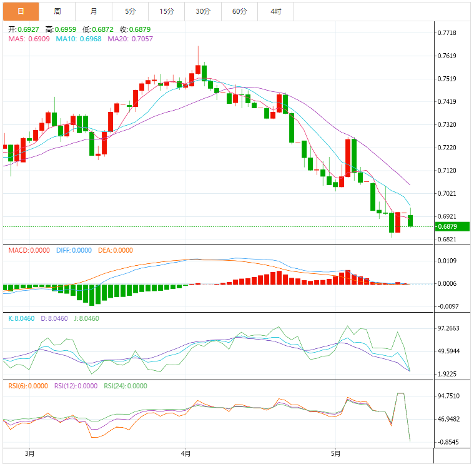Click the 0.7021 price axis label
The height and width of the screenshot is (469, 474).
pos(447,193)
